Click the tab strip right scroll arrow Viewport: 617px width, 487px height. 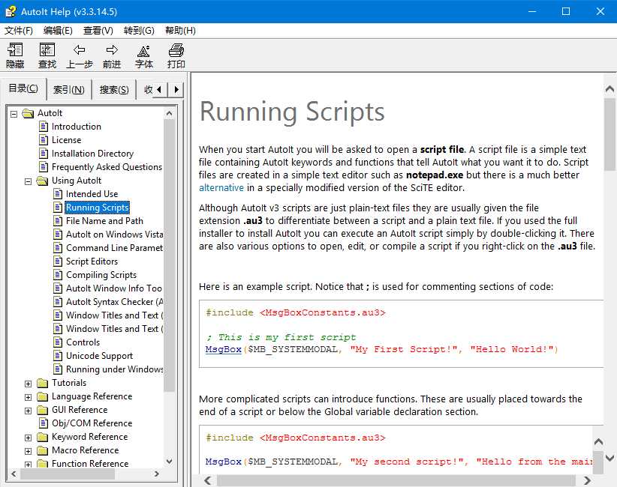click(176, 90)
